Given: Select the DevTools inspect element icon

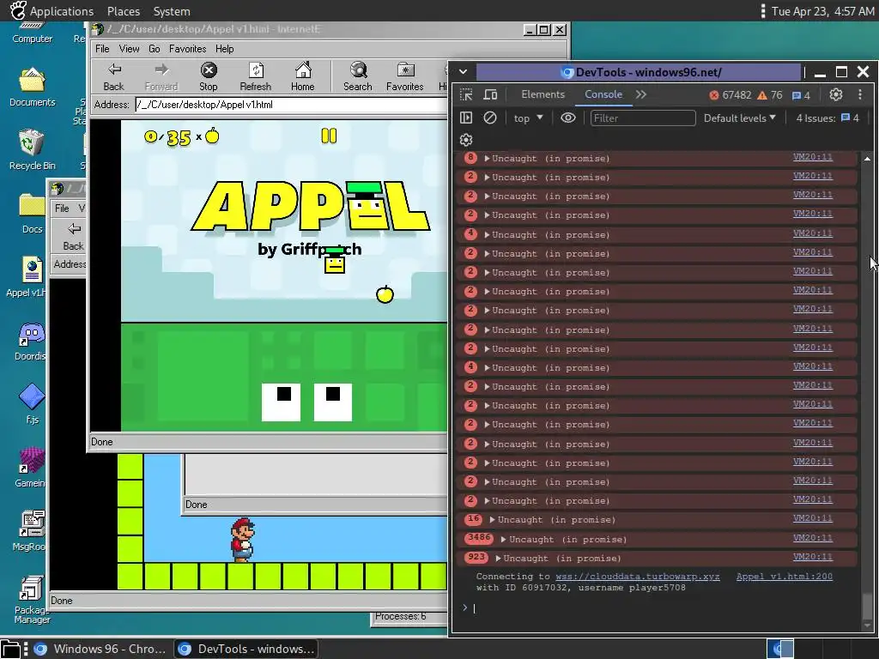Looking at the screenshot, I should pos(466,94).
